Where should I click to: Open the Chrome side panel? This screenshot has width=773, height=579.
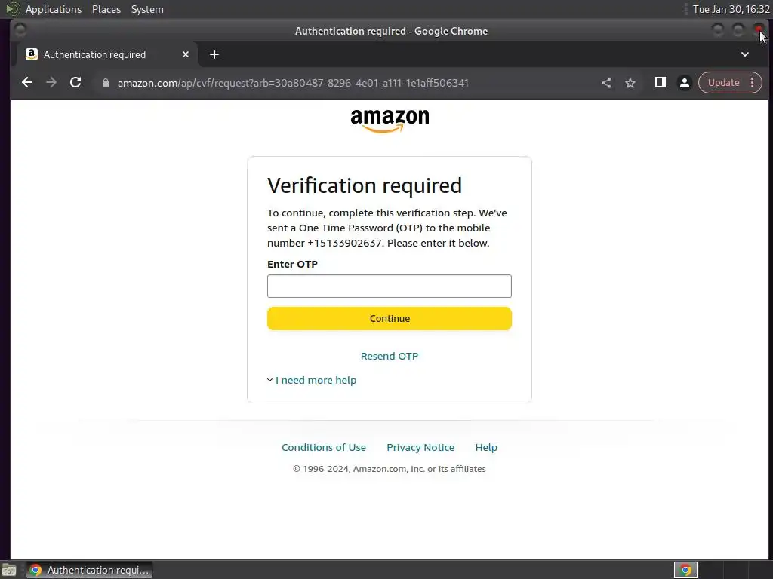[x=660, y=83]
